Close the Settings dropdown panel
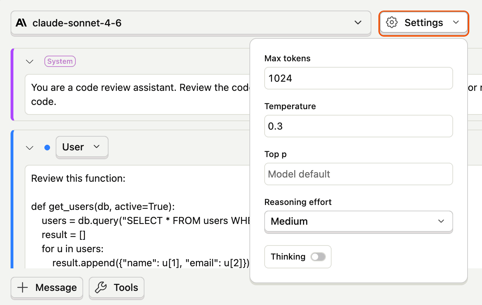This screenshot has width=482, height=305. coord(424,23)
